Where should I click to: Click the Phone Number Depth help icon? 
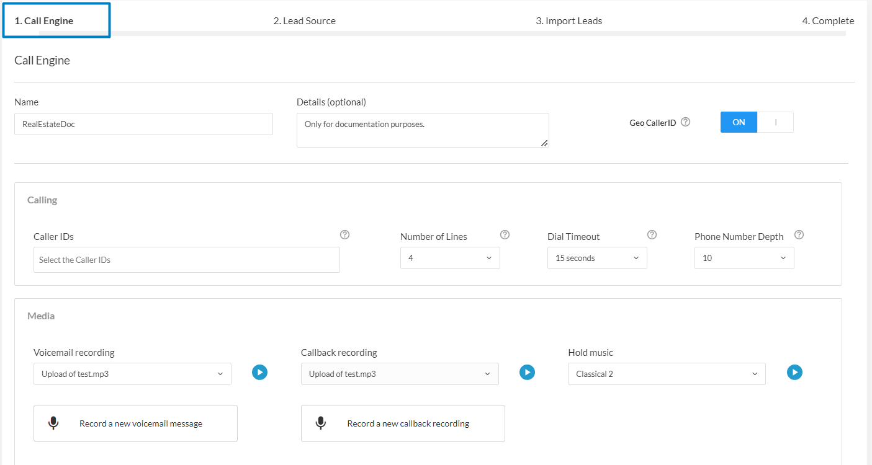[x=799, y=235]
